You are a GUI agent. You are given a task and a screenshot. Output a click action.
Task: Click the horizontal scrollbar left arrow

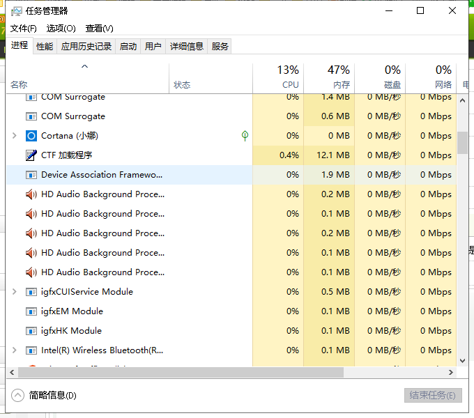click(12, 373)
